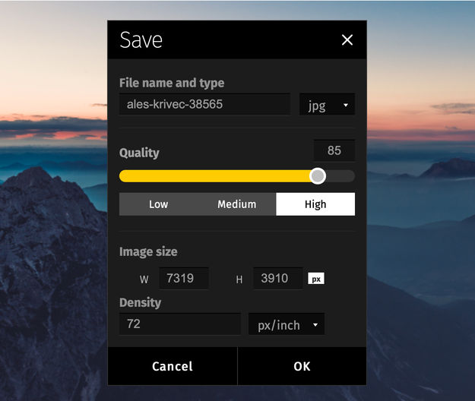This screenshot has width=475, height=401.
Task: Select Low quality preset
Action: tap(158, 204)
